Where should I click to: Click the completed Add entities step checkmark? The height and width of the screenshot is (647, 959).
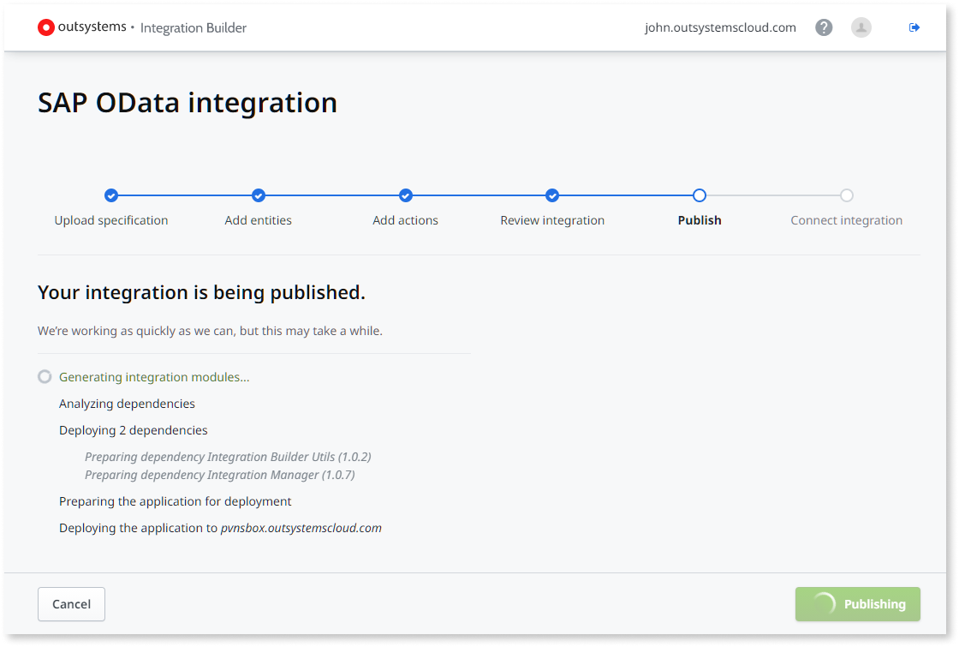tap(258, 195)
